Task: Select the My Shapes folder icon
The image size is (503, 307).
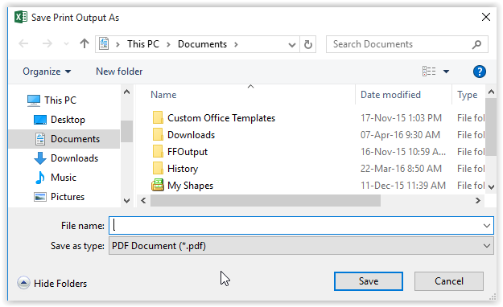Action: pos(158,185)
